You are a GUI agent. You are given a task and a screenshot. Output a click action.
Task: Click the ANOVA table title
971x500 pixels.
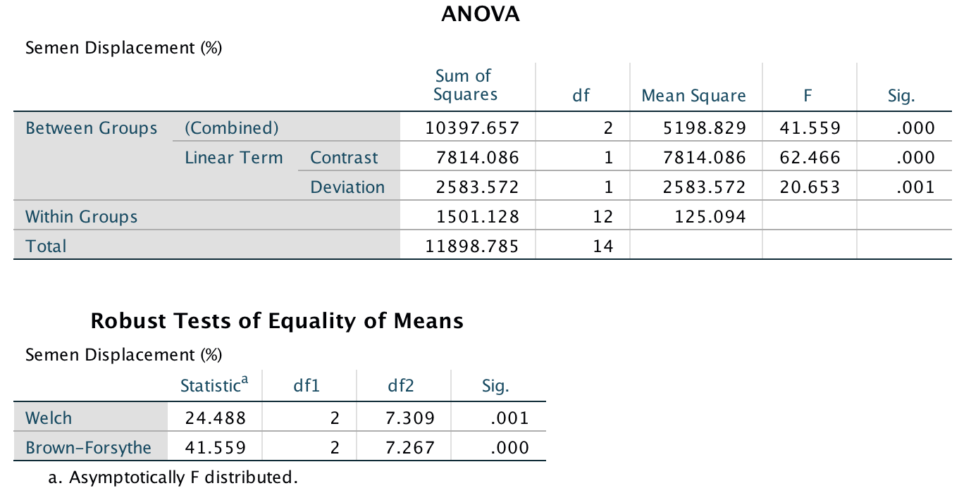(x=480, y=14)
